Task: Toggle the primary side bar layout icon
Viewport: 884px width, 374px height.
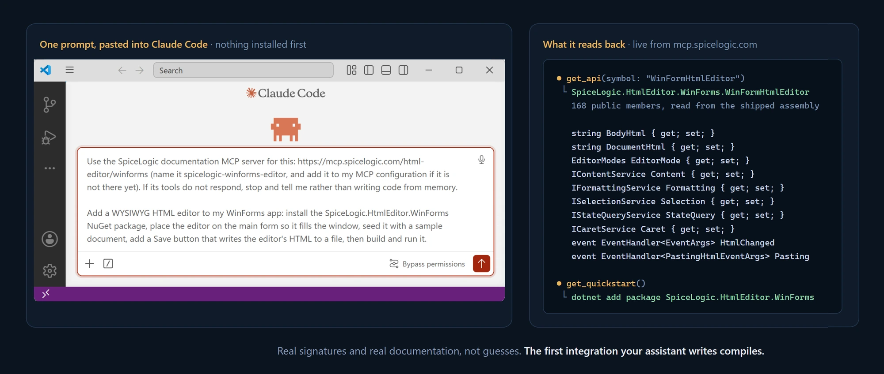Action: pos(369,70)
